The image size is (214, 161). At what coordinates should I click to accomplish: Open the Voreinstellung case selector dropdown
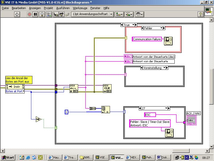pos(164,68)
